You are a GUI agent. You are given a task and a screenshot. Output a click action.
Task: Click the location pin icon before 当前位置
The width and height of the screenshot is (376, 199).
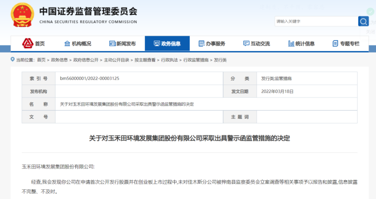(13, 59)
